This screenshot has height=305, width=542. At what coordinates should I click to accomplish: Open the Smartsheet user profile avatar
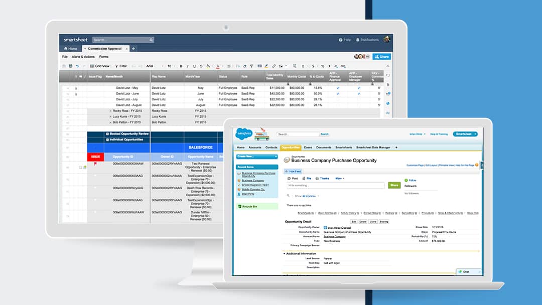pos(387,39)
